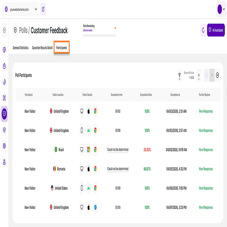View Responses for the 3:23 PM participant
This screenshot has width=227, height=227.
tap(206, 208)
